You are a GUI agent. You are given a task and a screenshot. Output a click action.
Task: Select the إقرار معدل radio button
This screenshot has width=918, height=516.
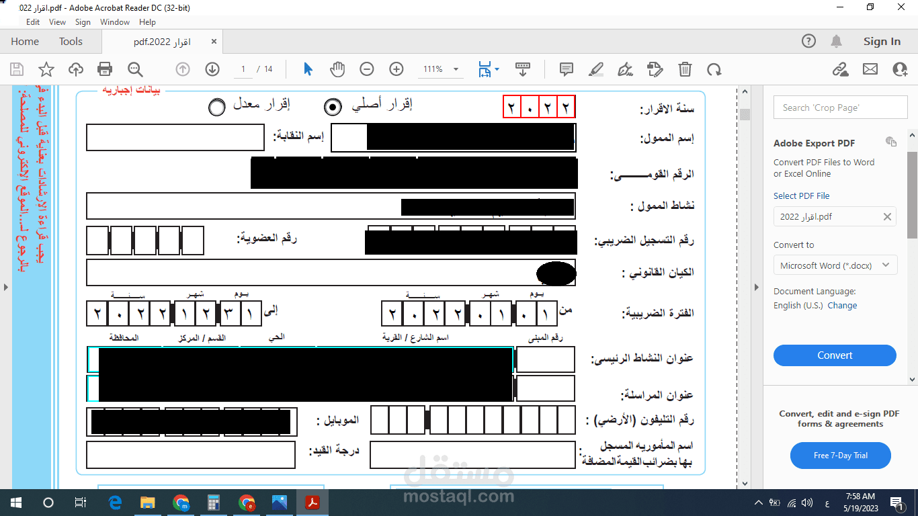pos(216,107)
